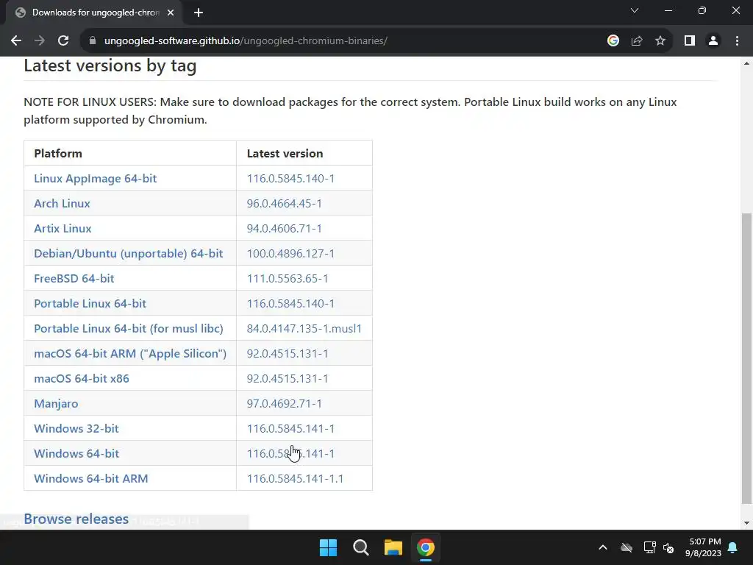
Task: Open Linux AppImage 64-bit link
Action: pos(95,178)
